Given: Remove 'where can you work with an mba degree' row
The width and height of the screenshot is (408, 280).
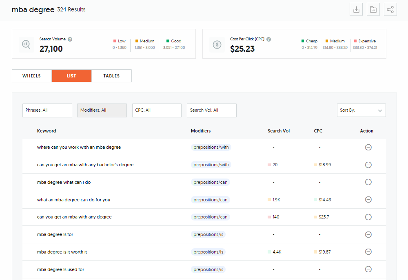Looking at the screenshot, I should pyautogui.click(x=368, y=148).
